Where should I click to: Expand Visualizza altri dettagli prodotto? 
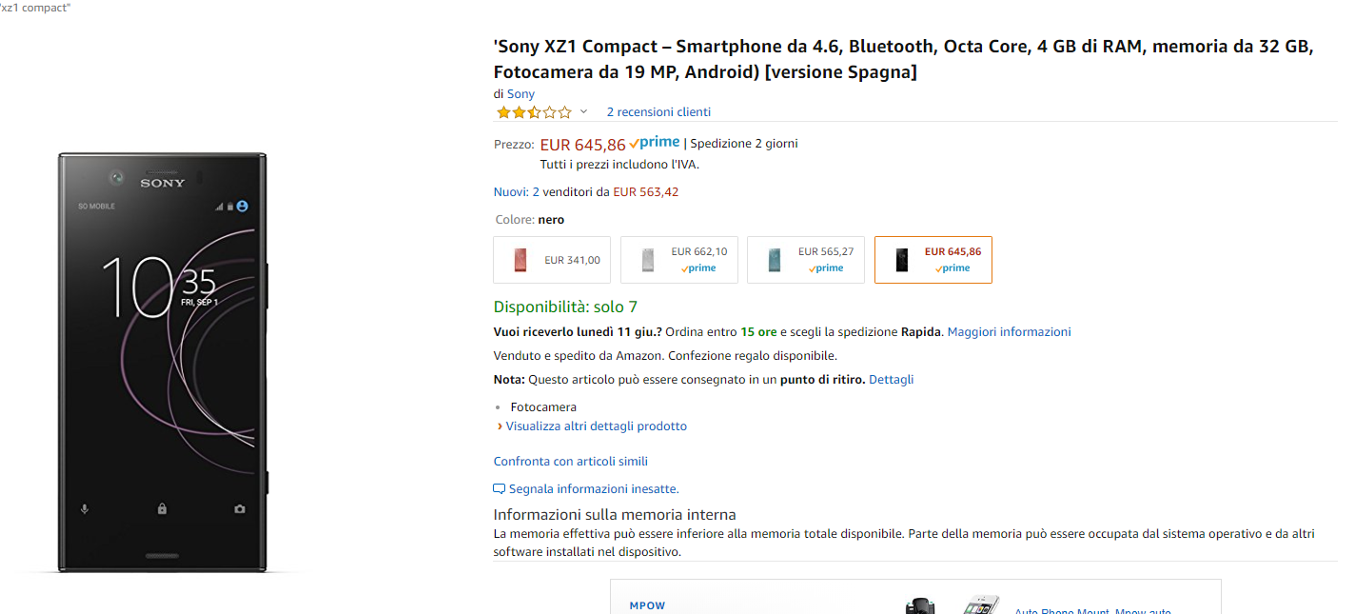[596, 426]
